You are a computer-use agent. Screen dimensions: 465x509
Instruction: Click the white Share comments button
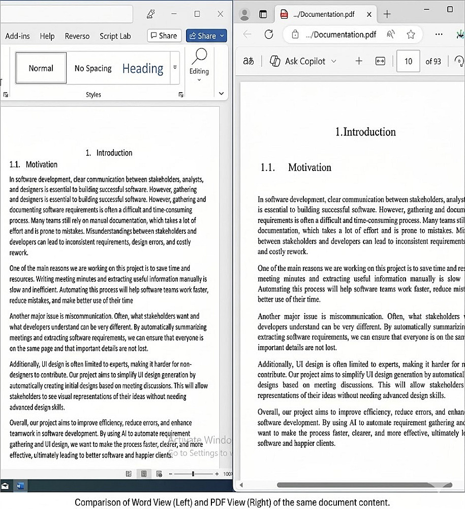pyautogui.click(x=164, y=36)
